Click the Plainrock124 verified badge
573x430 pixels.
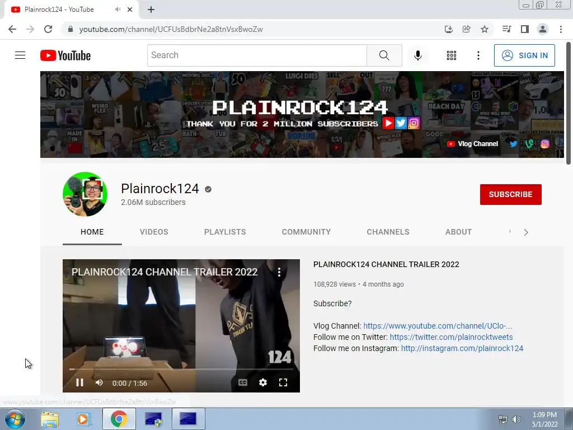pyautogui.click(x=208, y=189)
